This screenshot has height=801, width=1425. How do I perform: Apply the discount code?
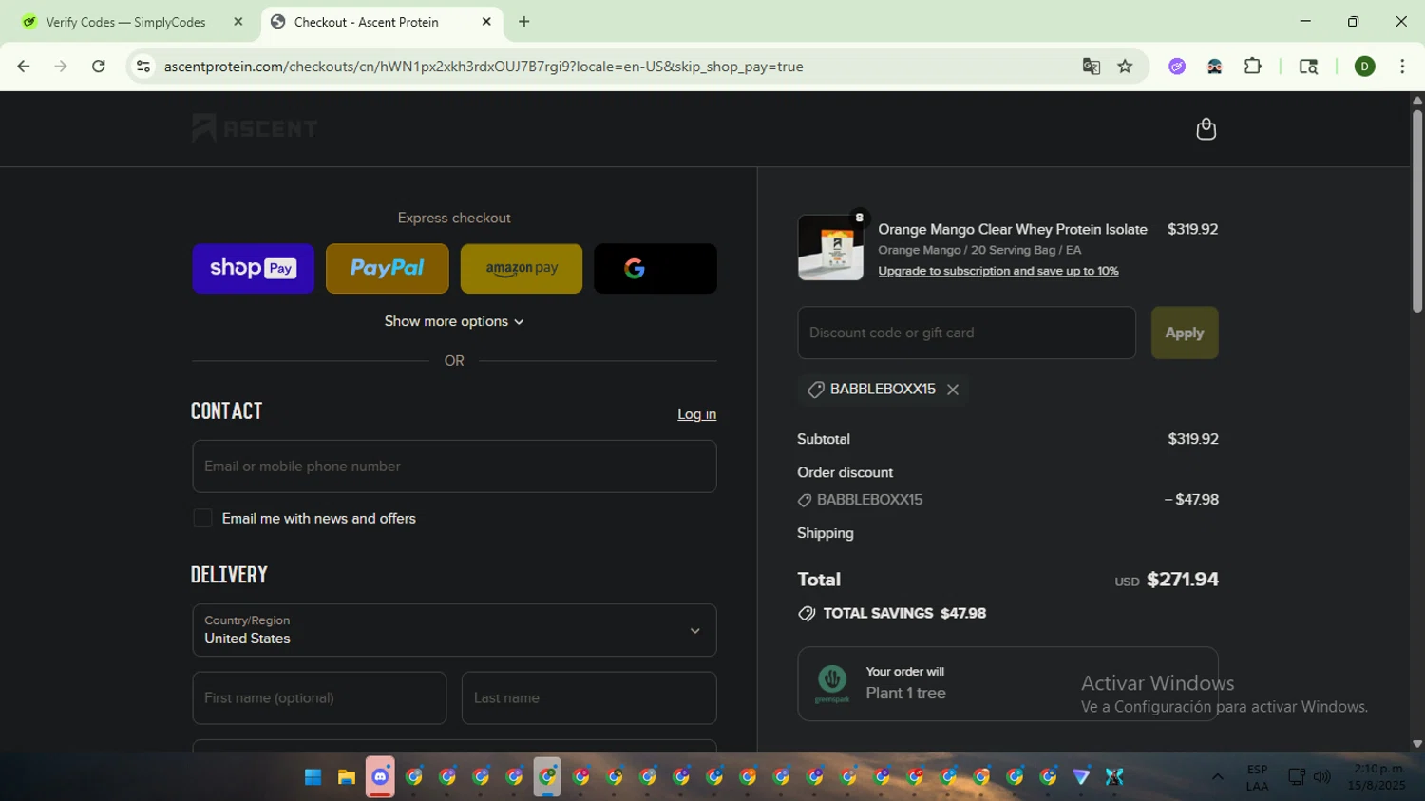[x=1185, y=333]
